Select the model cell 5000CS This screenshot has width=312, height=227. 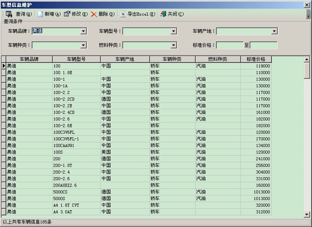(x=77, y=192)
